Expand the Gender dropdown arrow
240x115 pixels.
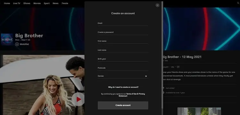click(146, 76)
